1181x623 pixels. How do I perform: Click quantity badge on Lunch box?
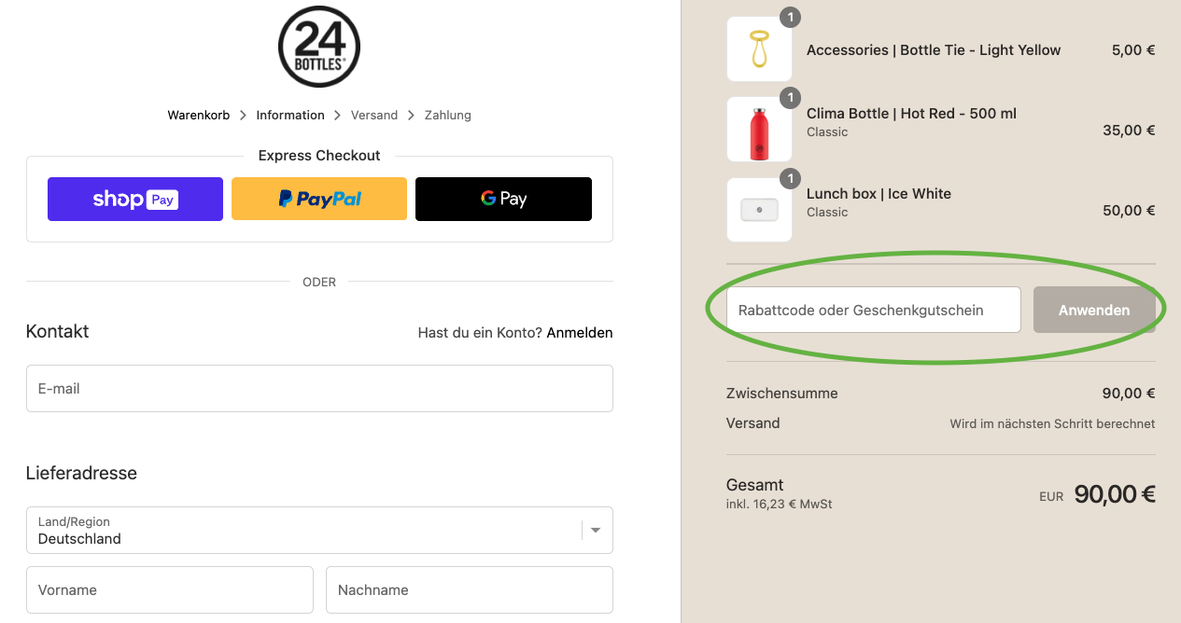click(790, 178)
